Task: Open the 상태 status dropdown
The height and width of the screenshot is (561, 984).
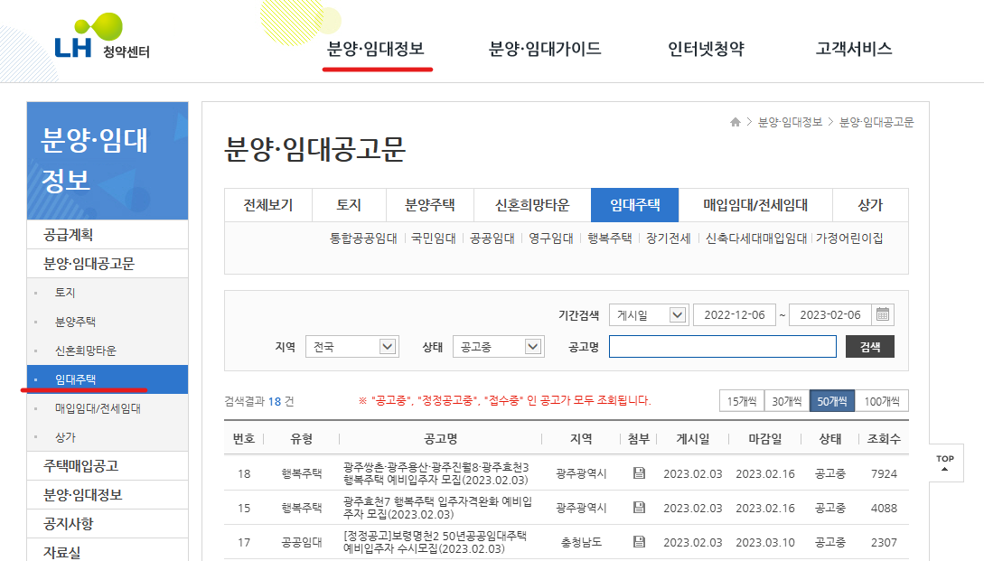Action: [x=498, y=345]
